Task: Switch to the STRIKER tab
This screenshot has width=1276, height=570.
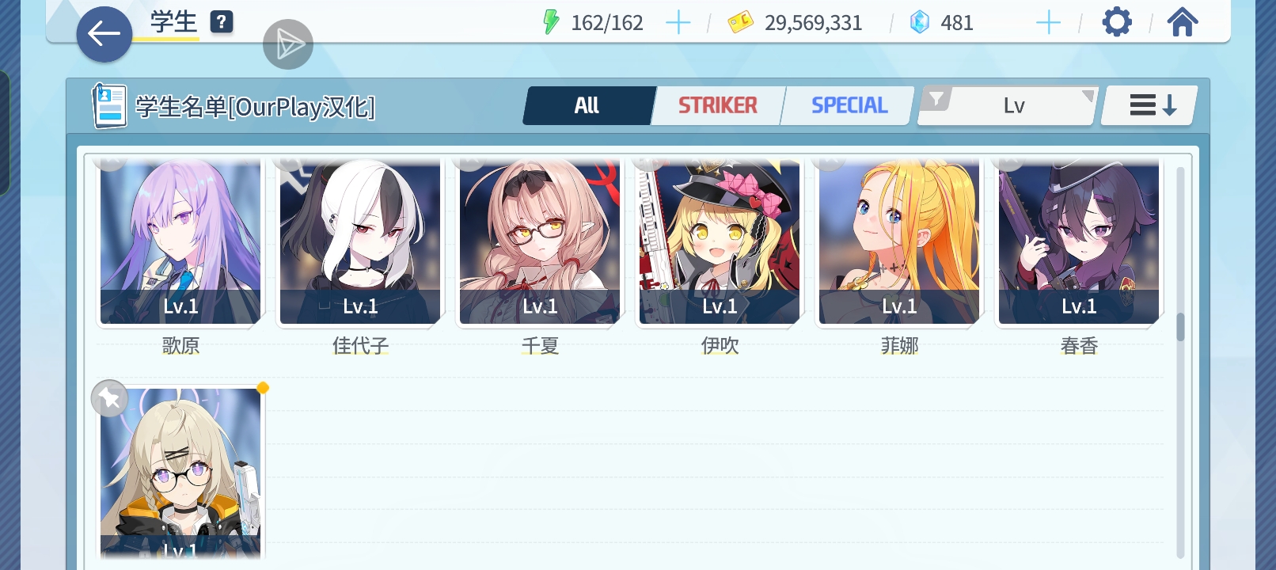Action: point(717,105)
